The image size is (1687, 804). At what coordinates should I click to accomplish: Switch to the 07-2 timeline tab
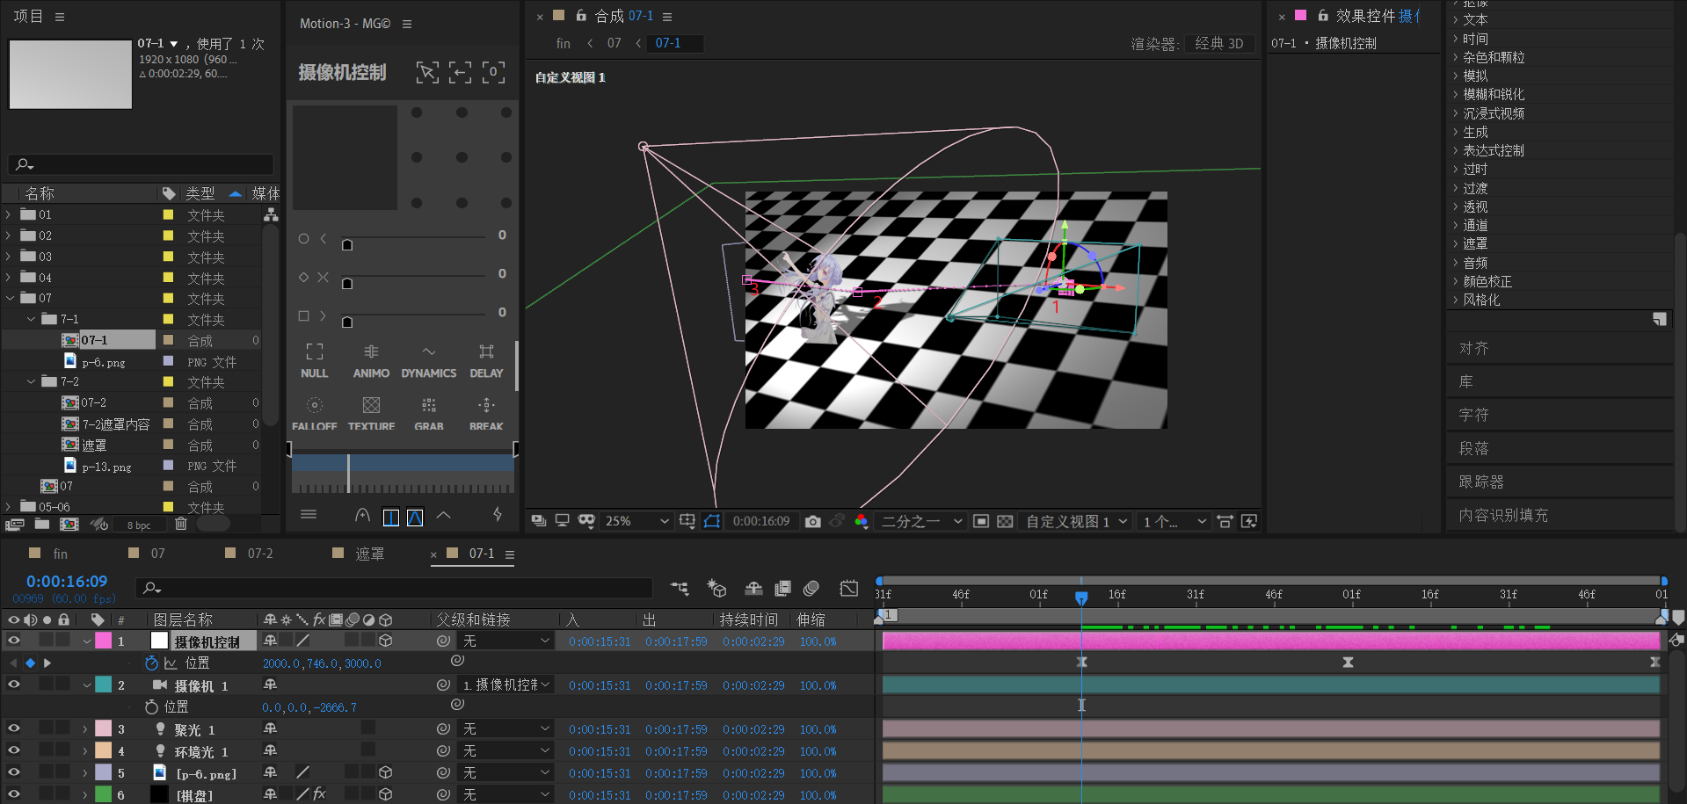pos(260,554)
